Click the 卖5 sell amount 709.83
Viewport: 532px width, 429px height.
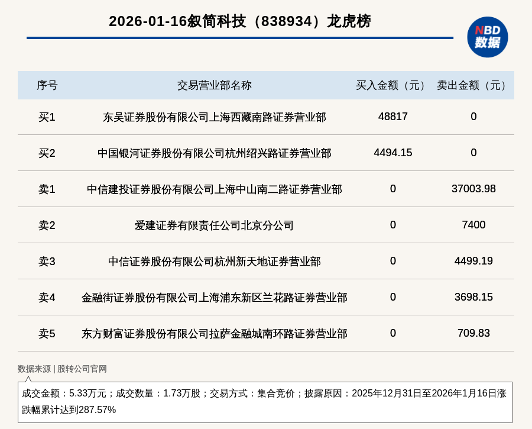point(473,333)
